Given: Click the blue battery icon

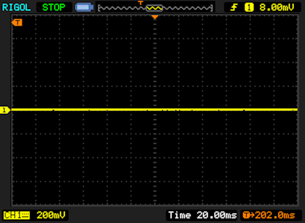Looking at the screenshot, I should click(x=84, y=8).
